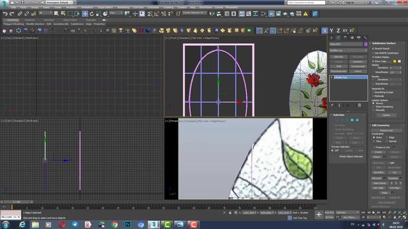This screenshot has width=408, height=229.
Task: Click TurboSmooth modifier button
Action: pyautogui.click(x=358, y=66)
